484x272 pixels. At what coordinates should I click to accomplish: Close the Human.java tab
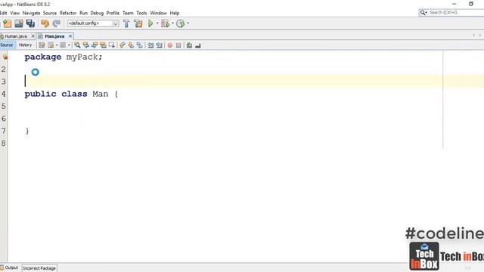pyautogui.click(x=33, y=36)
